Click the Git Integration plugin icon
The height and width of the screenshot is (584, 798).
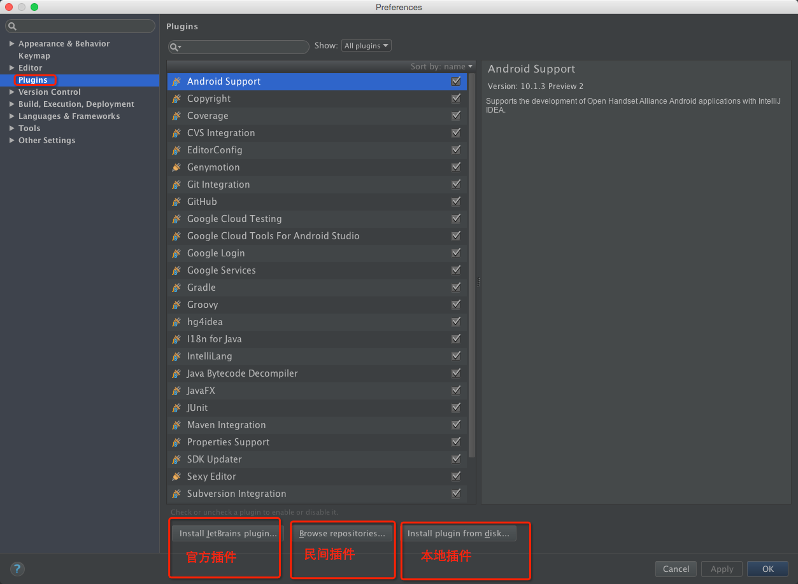pos(176,184)
